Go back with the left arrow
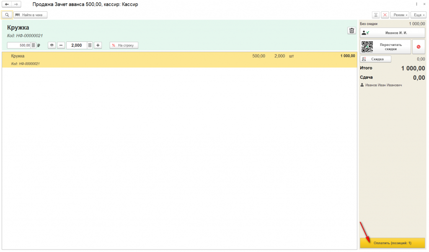The image size is (429, 252). [7, 4]
